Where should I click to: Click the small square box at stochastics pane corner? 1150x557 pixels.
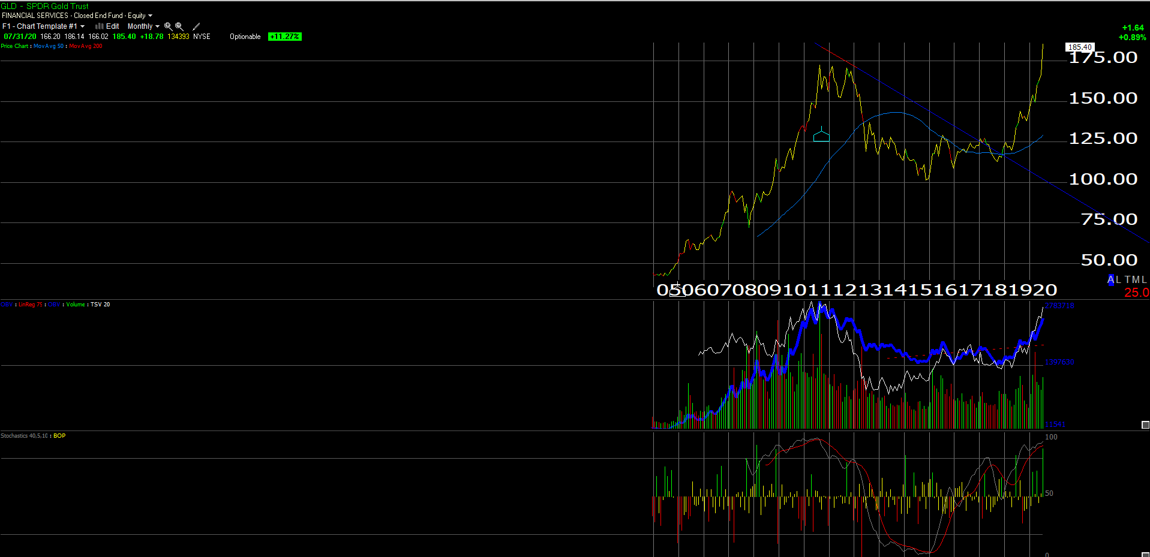coord(1146,555)
